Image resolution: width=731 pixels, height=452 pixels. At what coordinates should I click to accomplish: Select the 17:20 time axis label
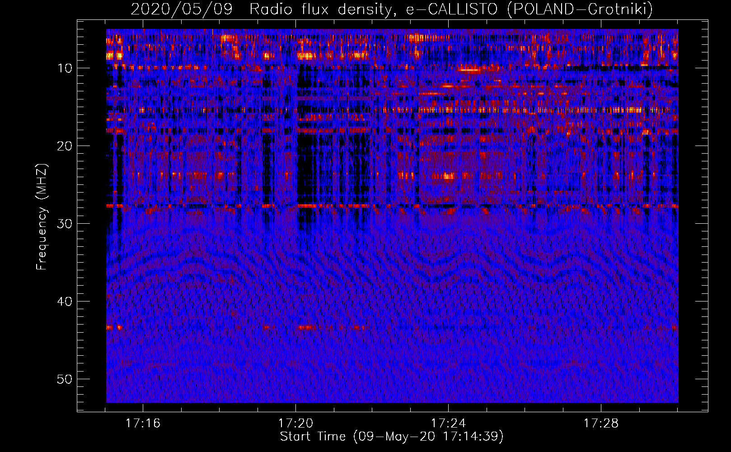pos(295,424)
